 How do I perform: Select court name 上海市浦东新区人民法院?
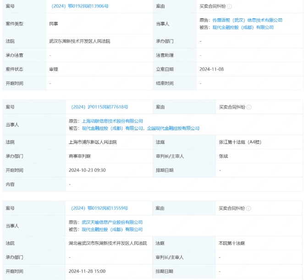pos(93,142)
